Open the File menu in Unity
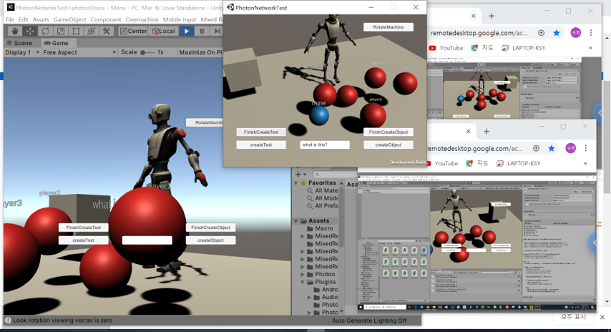This screenshot has height=332, width=611. pos(10,19)
